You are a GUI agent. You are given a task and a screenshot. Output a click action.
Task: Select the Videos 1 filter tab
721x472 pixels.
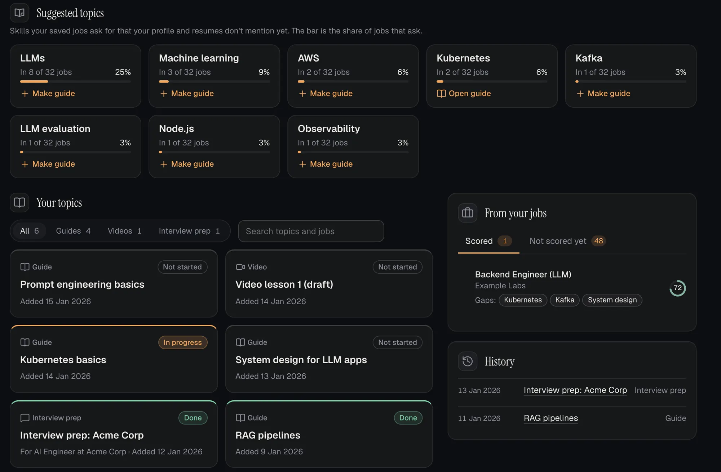(124, 231)
